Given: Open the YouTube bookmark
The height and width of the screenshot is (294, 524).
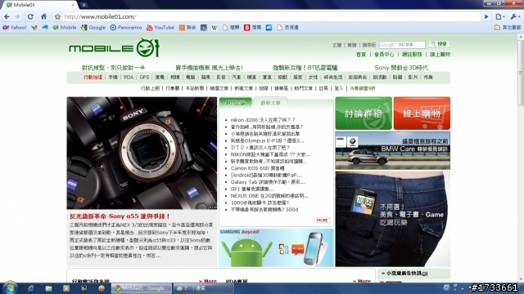Looking at the screenshot, I should pyautogui.click(x=160, y=27).
